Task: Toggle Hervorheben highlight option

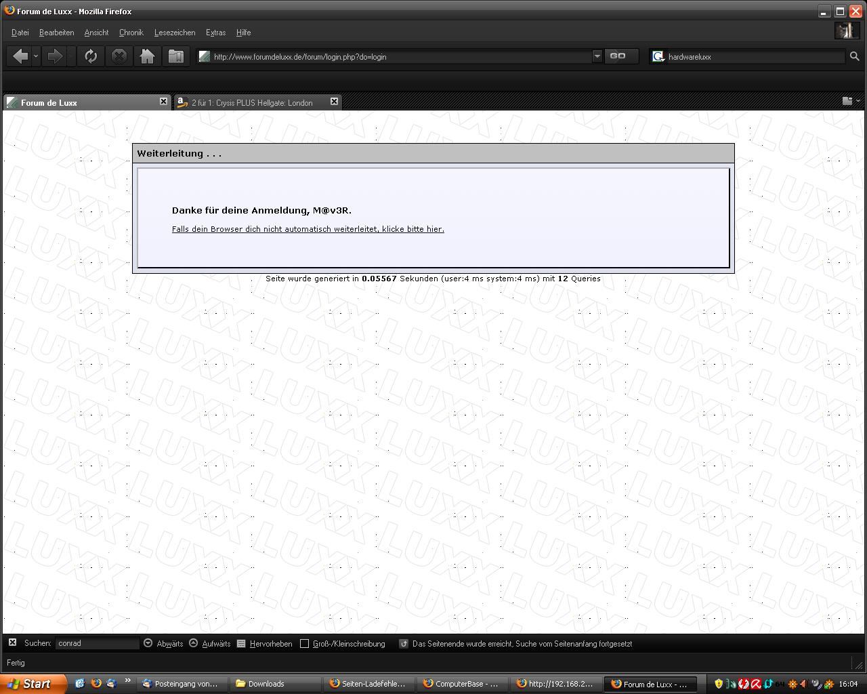Action: 265,644
